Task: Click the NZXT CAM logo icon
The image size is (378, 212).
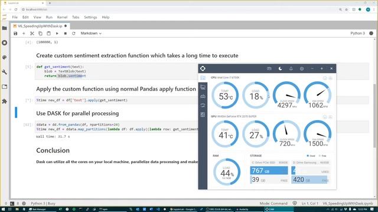Action: (x=203, y=68)
